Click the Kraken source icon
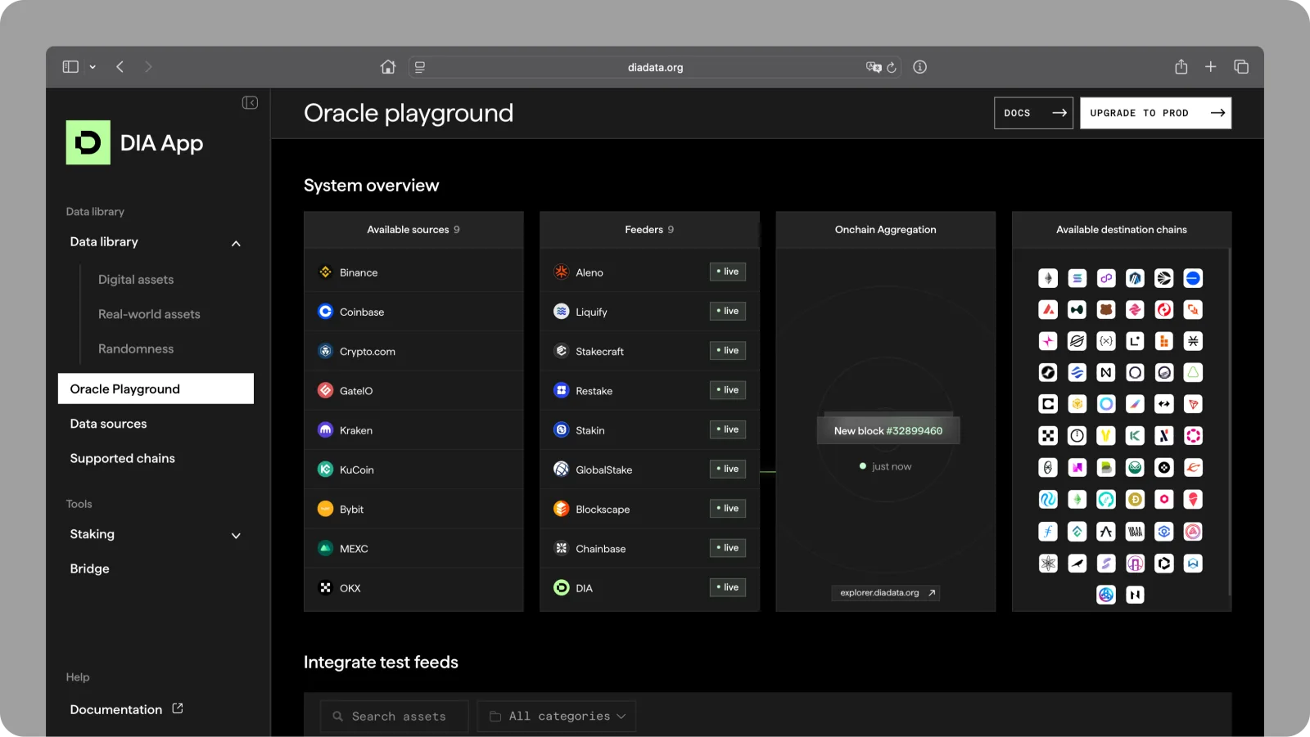Viewport: 1310px width, 737px height. [325, 430]
